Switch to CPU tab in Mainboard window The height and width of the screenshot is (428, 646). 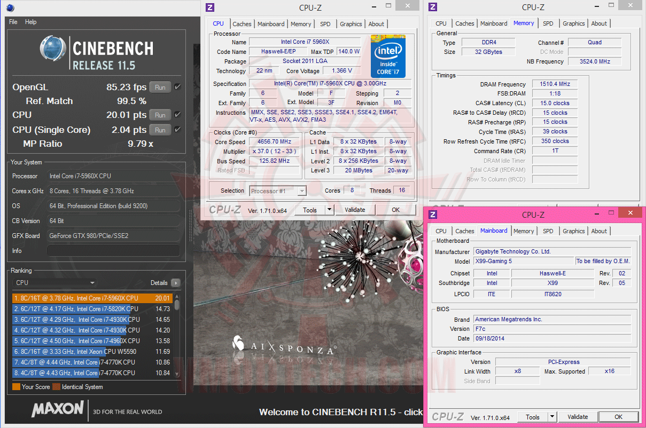pos(441,231)
